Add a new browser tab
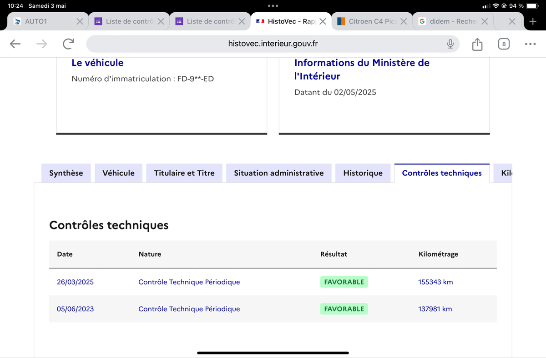Viewport: 546px width, 358px height. tap(533, 21)
